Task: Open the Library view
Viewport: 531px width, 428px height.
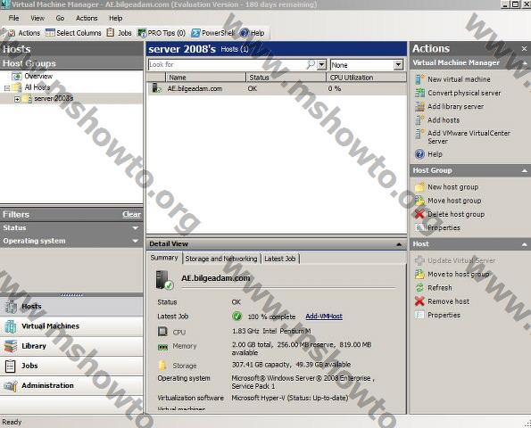Action: pyautogui.click(x=71, y=346)
